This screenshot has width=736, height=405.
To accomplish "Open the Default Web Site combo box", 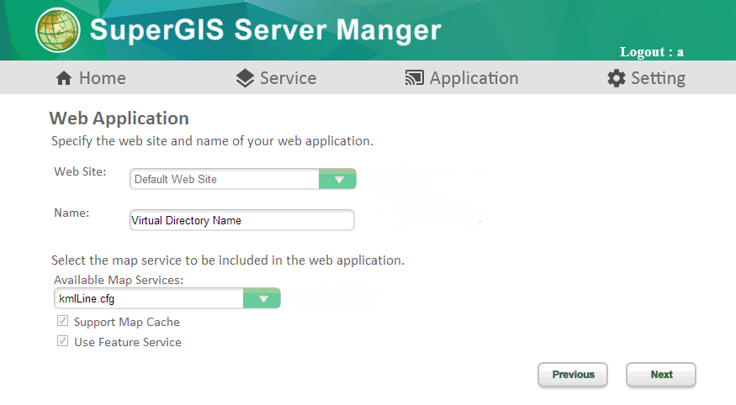I will [x=243, y=179].
